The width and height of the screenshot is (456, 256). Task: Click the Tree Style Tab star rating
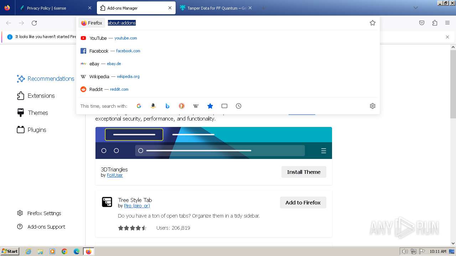coord(133,228)
